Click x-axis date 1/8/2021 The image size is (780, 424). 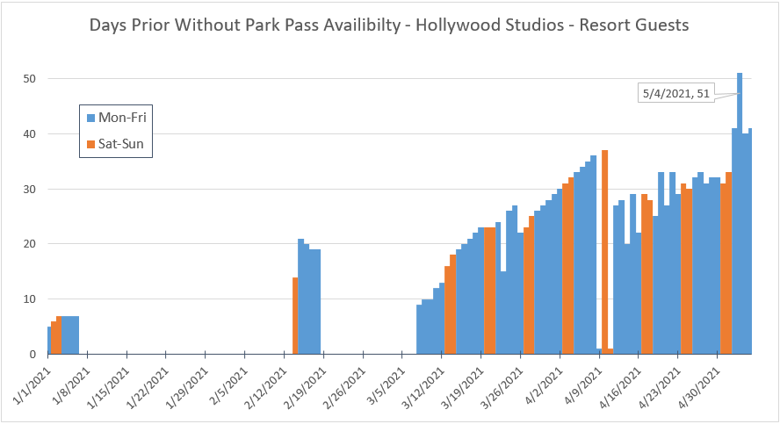[x=72, y=385]
